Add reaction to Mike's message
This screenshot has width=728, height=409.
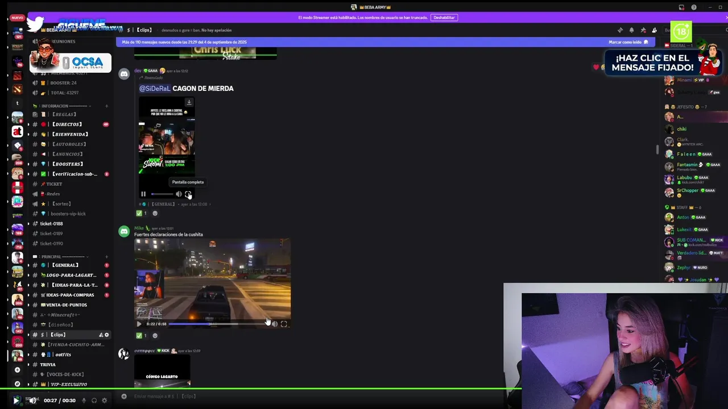pyautogui.click(x=155, y=336)
